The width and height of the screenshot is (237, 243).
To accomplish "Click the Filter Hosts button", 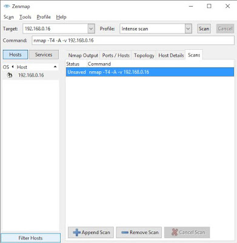I will coord(30,238).
